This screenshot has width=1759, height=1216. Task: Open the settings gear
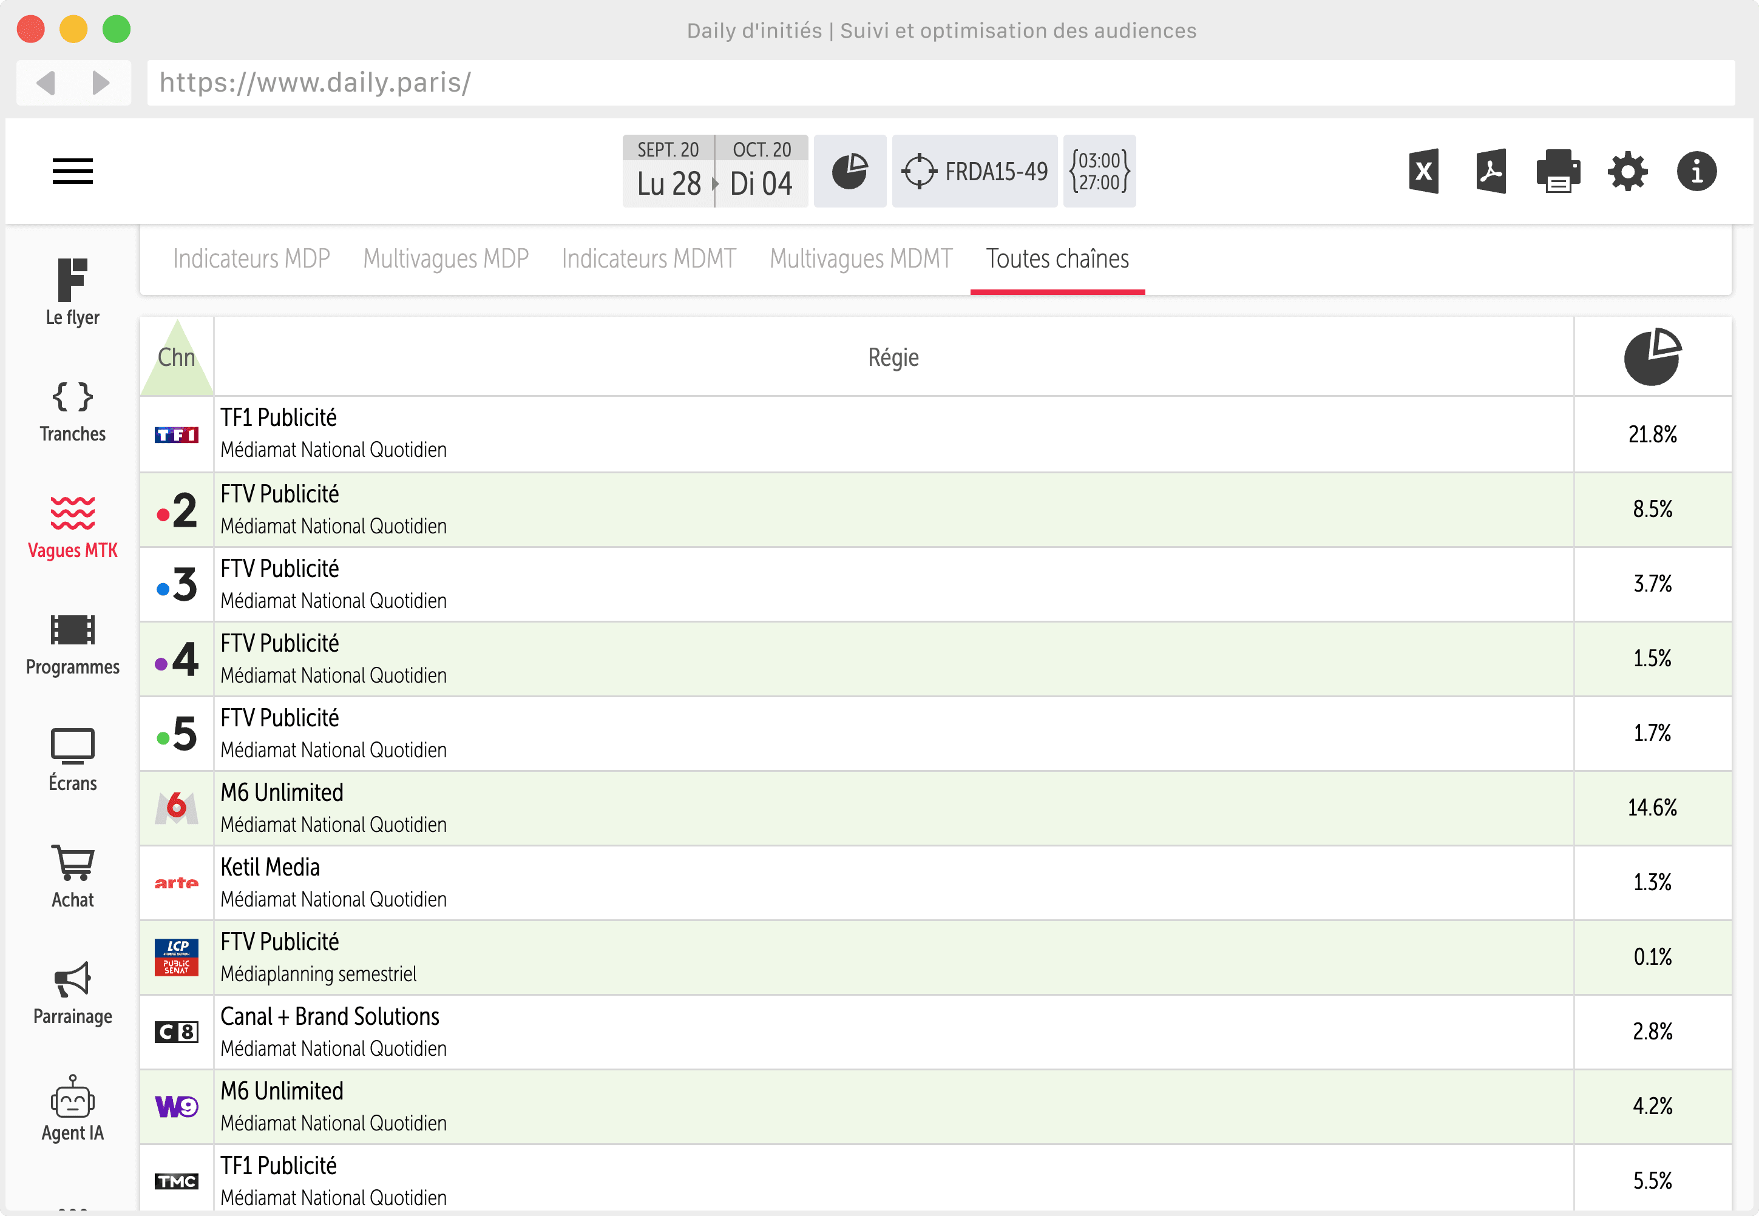pyautogui.click(x=1627, y=171)
